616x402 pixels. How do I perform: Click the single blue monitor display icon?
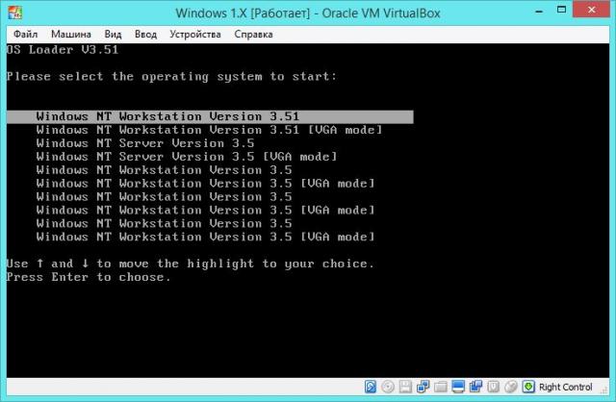pos(458,387)
